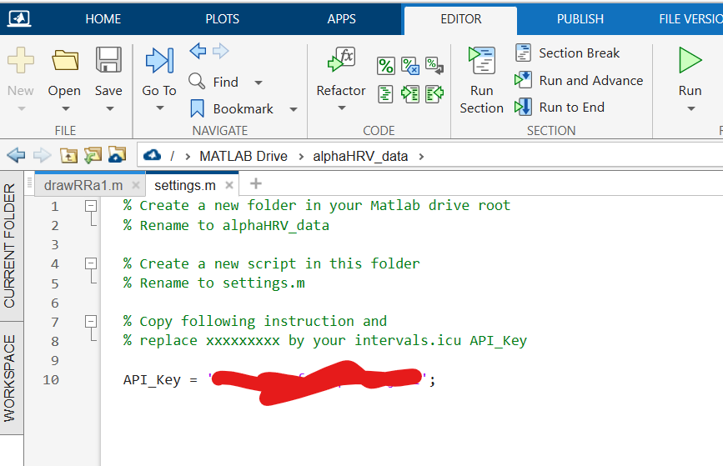Image resolution: width=723 pixels, height=466 pixels.
Task: Select the settings.m editor tab
Action: [x=185, y=185]
